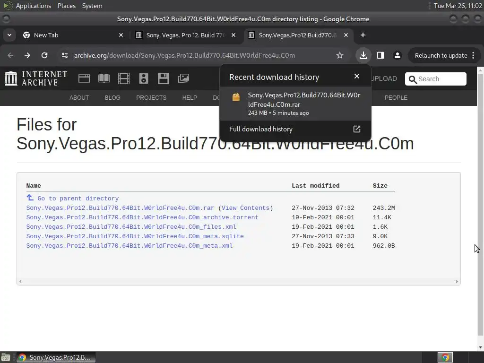Toggle the Chrome side panel
484x363 pixels.
pos(380,55)
